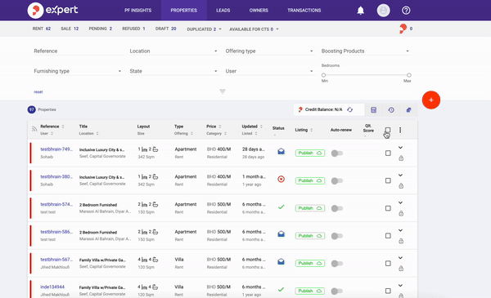Viewport: 491px width, 298px height.
Task: Switch to the Transactions tab
Action: (x=304, y=11)
